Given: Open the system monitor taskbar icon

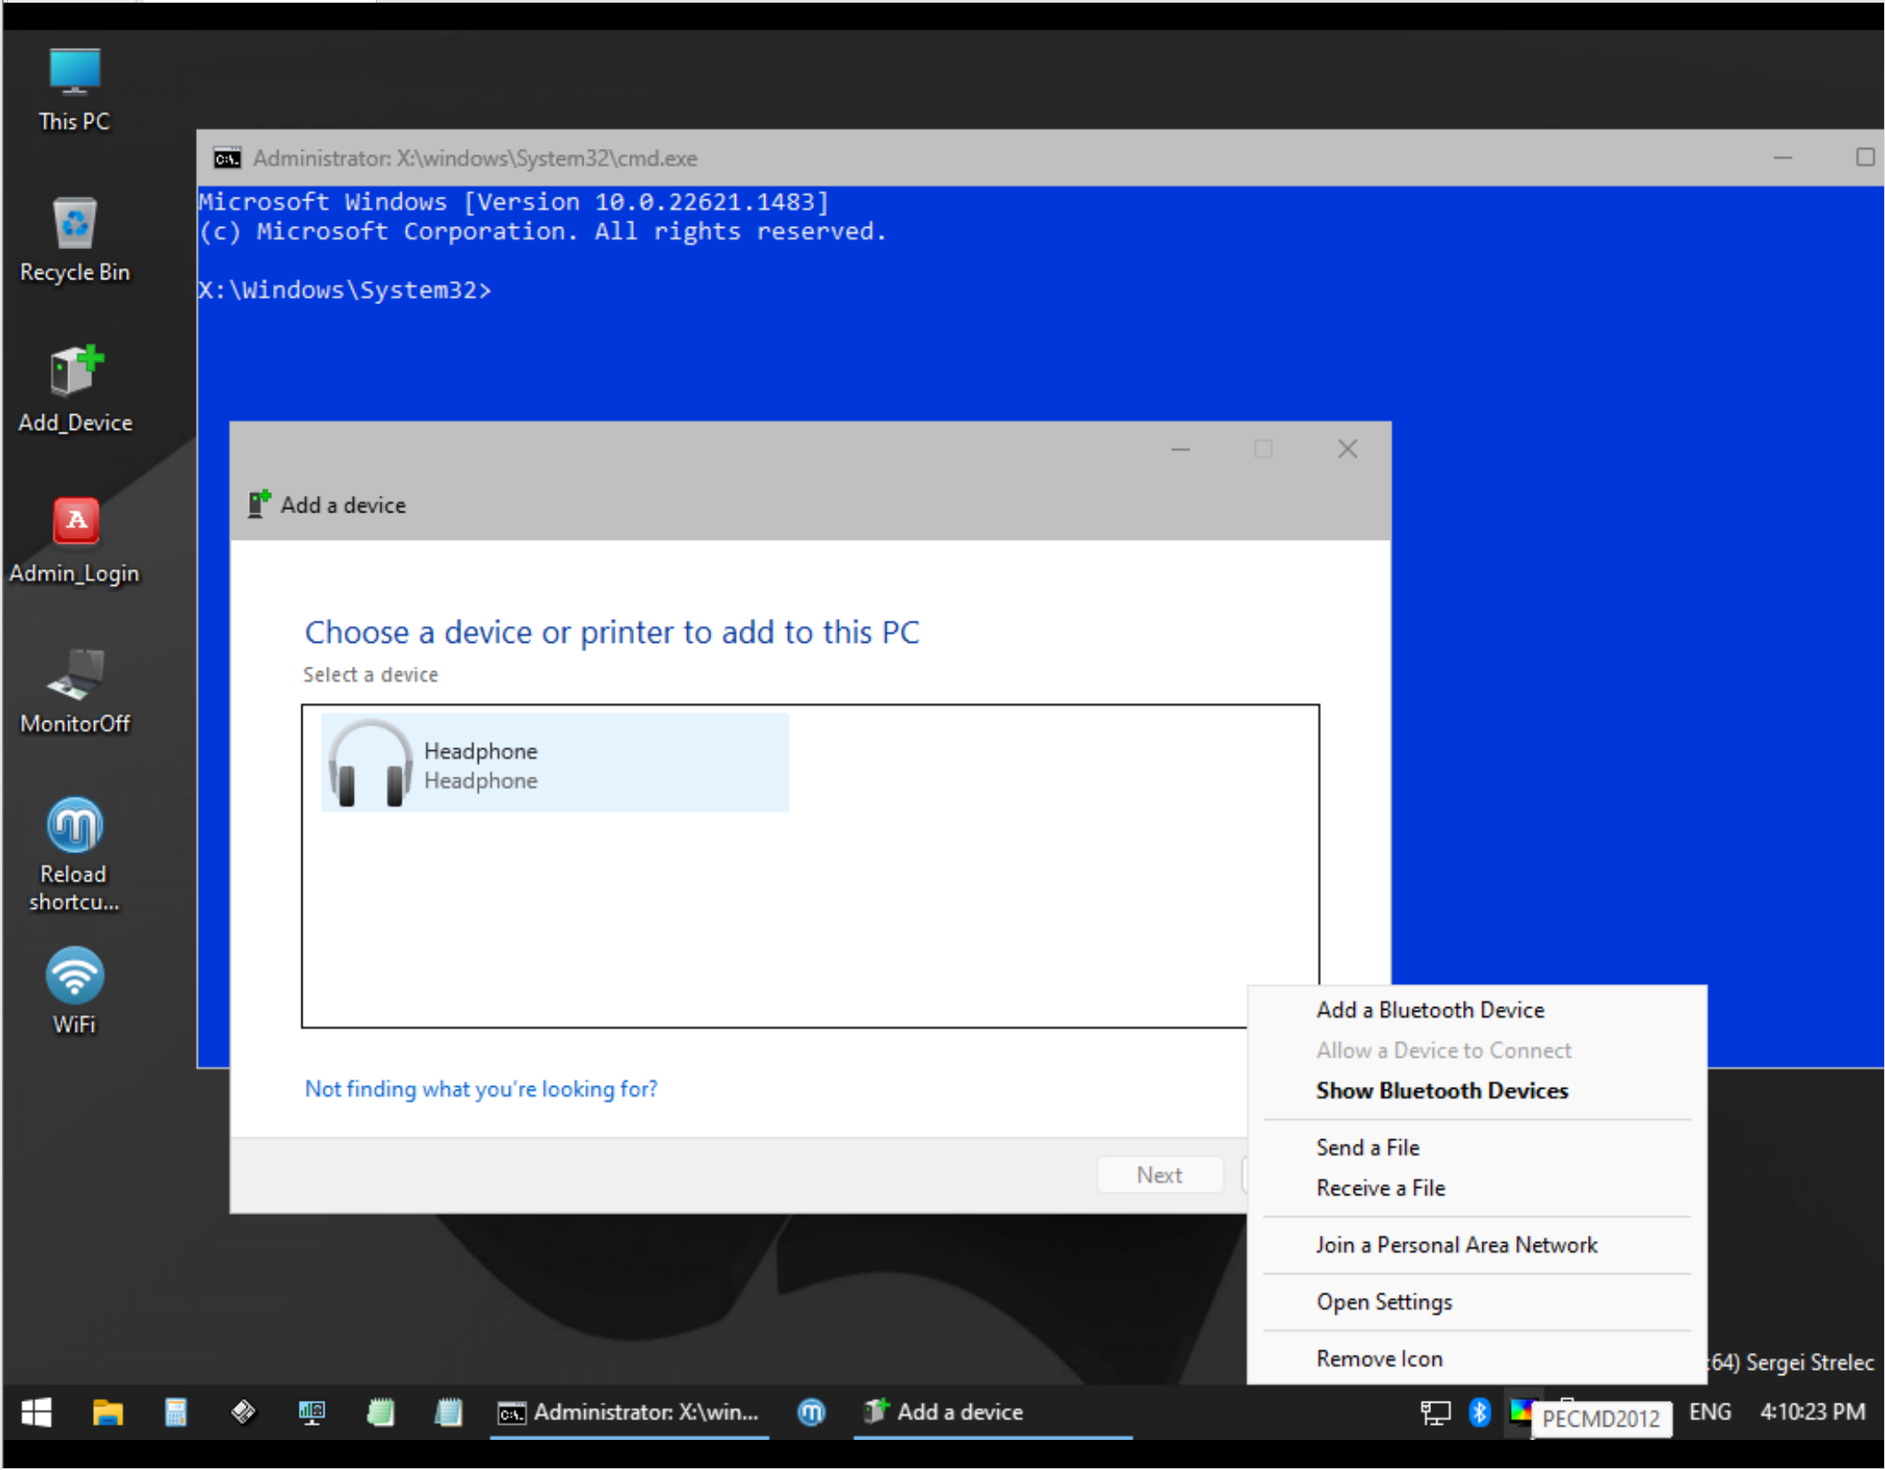Looking at the screenshot, I should pyautogui.click(x=312, y=1412).
